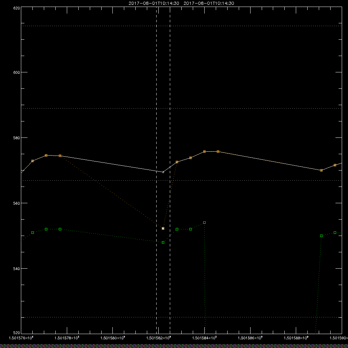Image resolution: width=348 pixels, height=348 pixels.
Task: Click the bottom horizontal dotted line near 525
Action: (181, 317)
